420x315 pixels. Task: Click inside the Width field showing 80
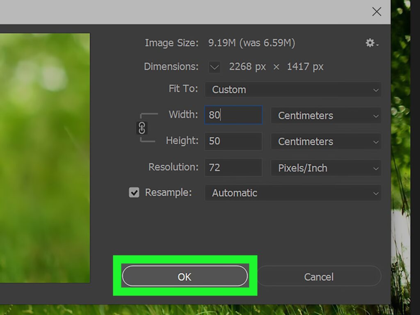pos(233,115)
